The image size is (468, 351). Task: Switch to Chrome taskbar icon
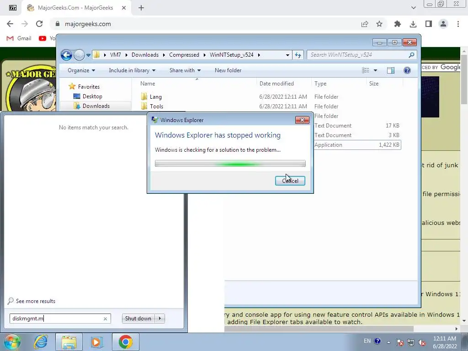pos(125,342)
